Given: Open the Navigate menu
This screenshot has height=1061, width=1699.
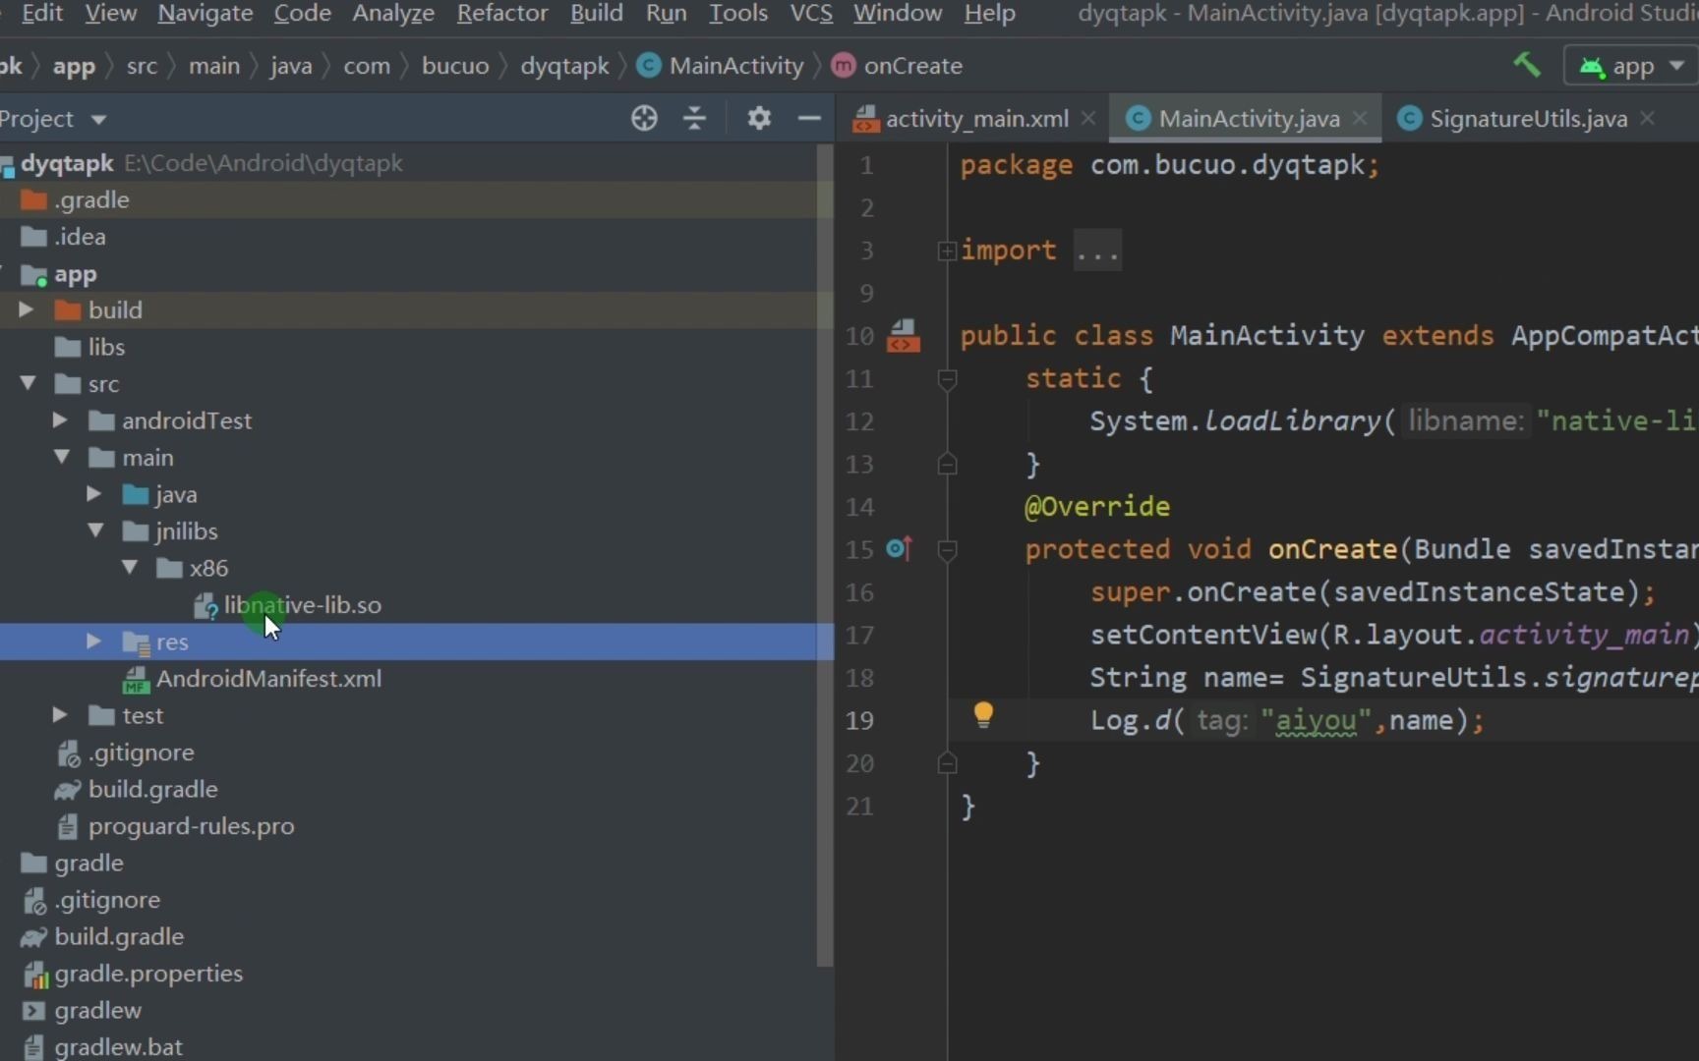Looking at the screenshot, I should (x=205, y=13).
